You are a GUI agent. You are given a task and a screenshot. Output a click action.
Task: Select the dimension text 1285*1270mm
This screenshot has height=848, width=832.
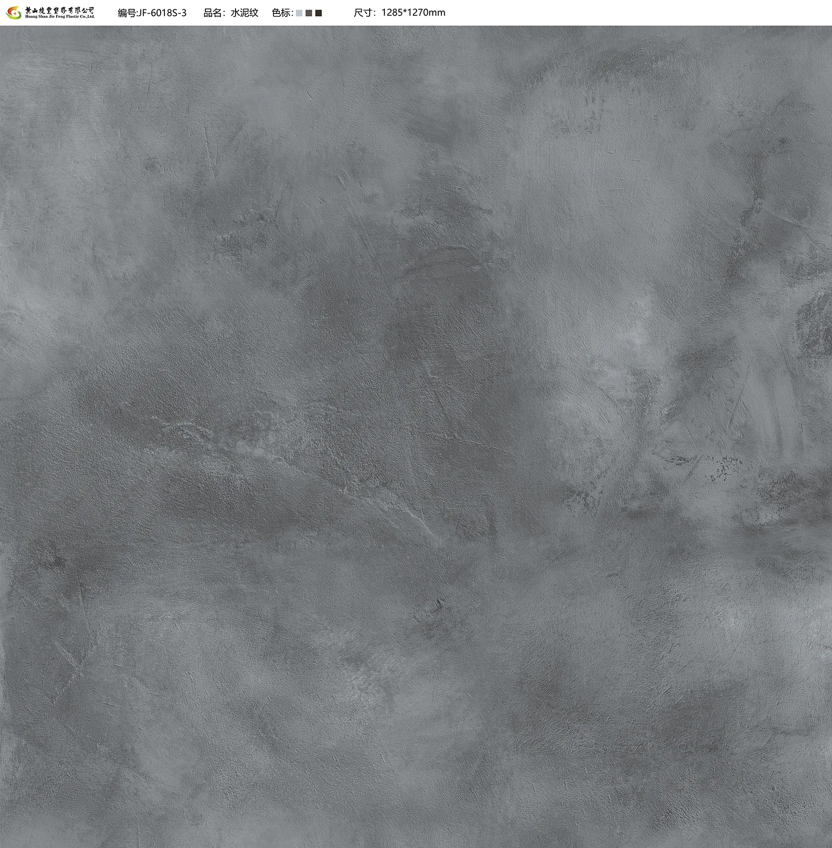tap(413, 13)
